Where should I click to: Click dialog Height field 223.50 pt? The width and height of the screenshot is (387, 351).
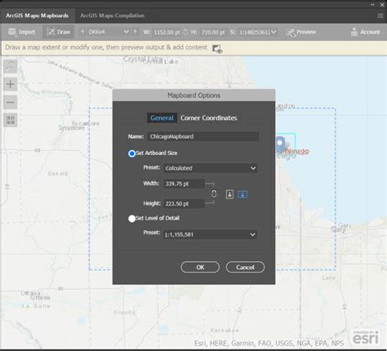click(x=184, y=203)
